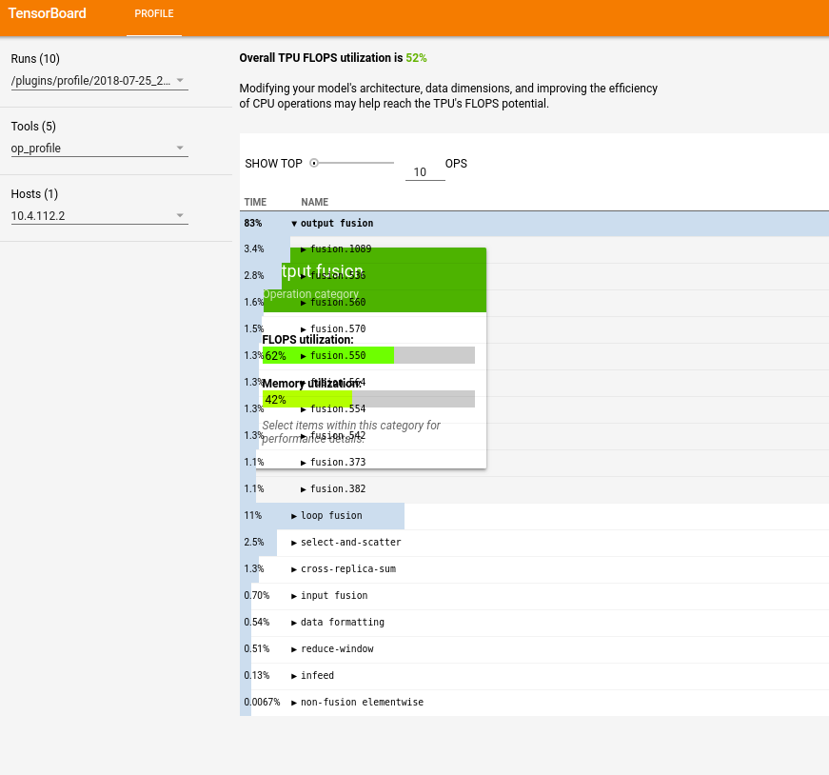Expand the input fusion category
This screenshot has height=775, width=829.
(x=294, y=595)
